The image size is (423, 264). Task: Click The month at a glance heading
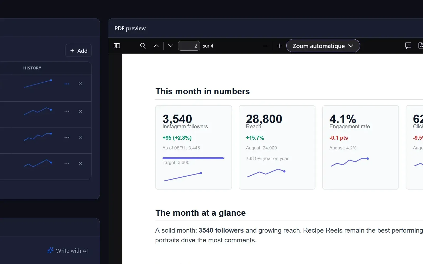pyautogui.click(x=201, y=213)
